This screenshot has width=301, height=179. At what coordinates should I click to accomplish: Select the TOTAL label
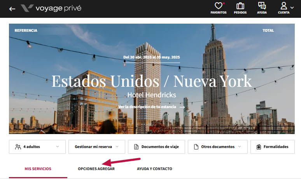pos(268,31)
